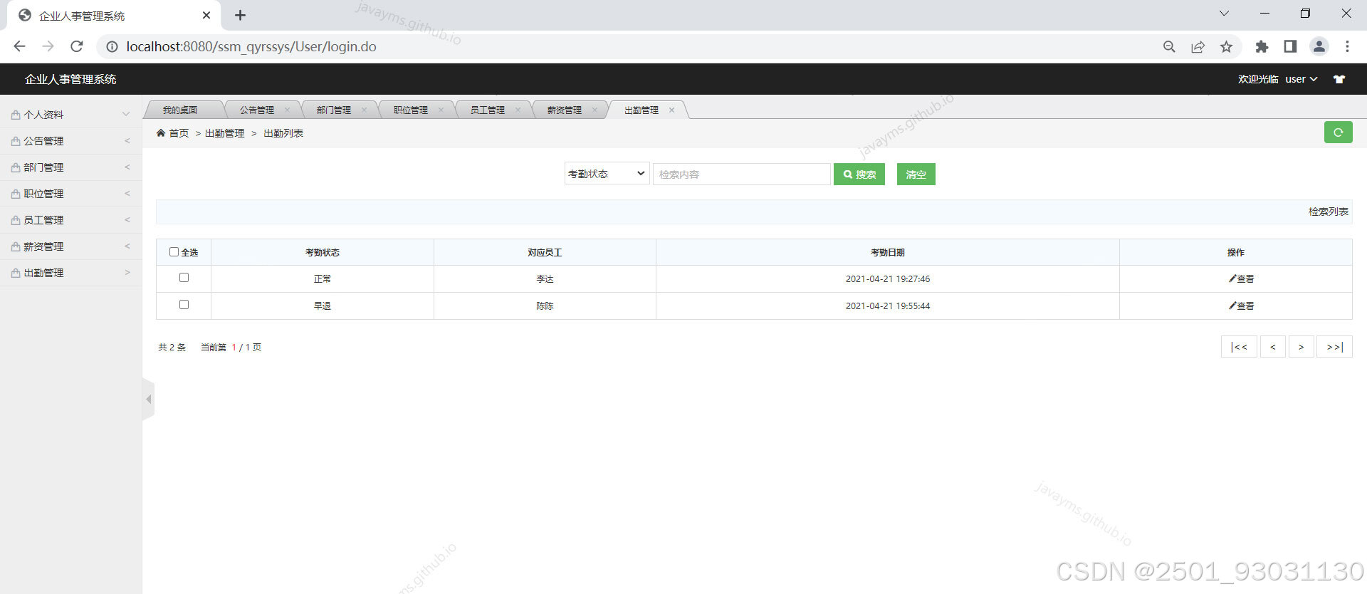Click the skin theme shirt icon
1367x594 pixels.
tap(1339, 79)
